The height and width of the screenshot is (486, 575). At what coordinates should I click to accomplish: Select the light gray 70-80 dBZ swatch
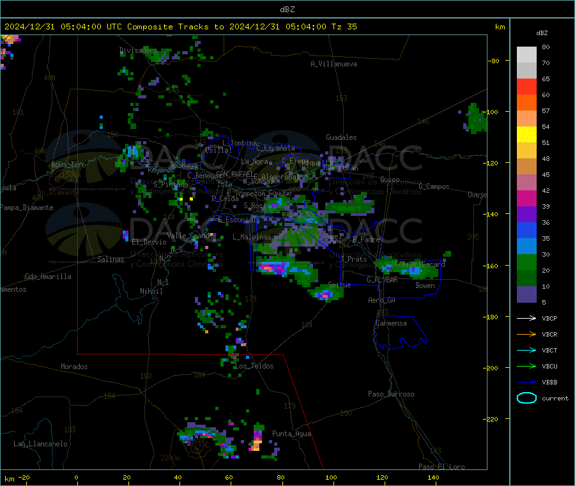[526, 55]
